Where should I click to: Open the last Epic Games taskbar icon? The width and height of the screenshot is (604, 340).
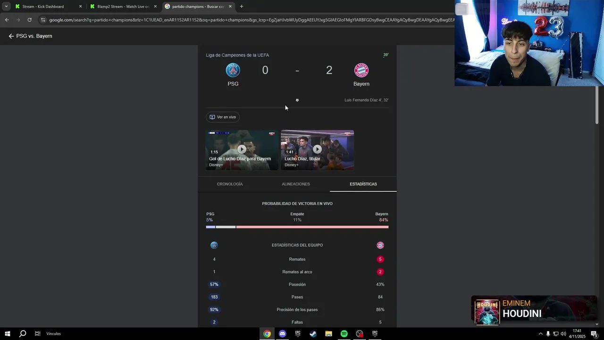click(x=375, y=334)
